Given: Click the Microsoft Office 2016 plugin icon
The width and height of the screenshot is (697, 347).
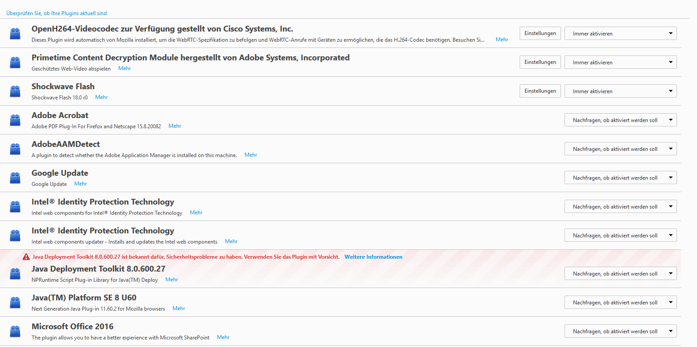Looking at the screenshot, I should [15, 331].
